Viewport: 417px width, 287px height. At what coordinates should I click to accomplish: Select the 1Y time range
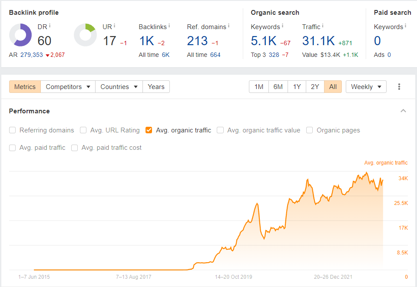pos(297,87)
